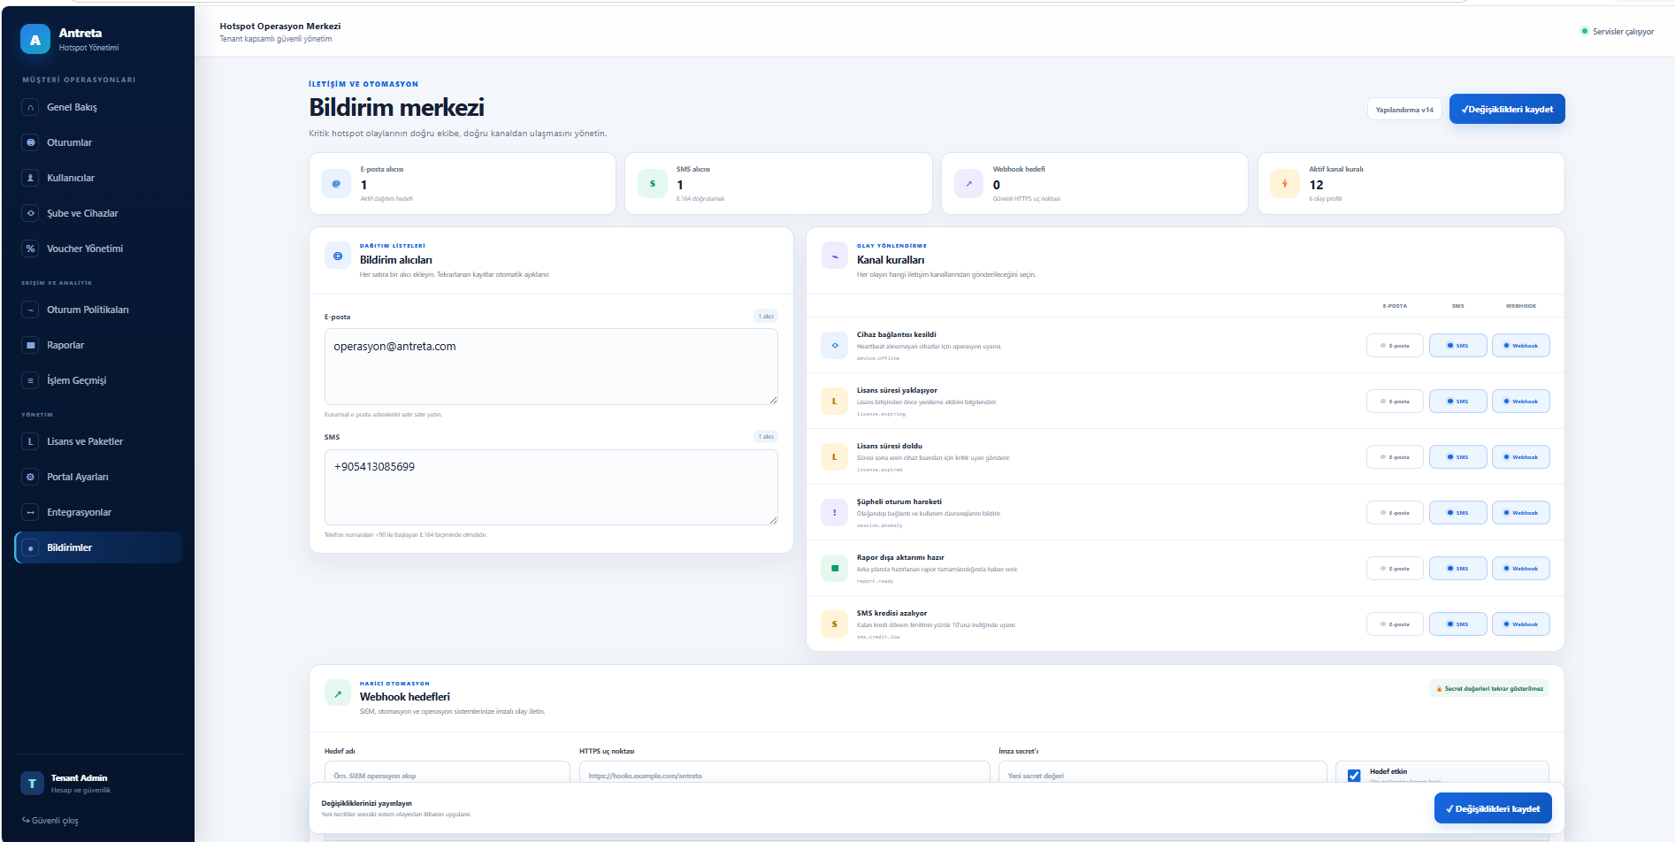The image size is (1675, 842).
Task: Click the Portal Ayarları gear icon
Action: pyautogui.click(x=31, y=477)
